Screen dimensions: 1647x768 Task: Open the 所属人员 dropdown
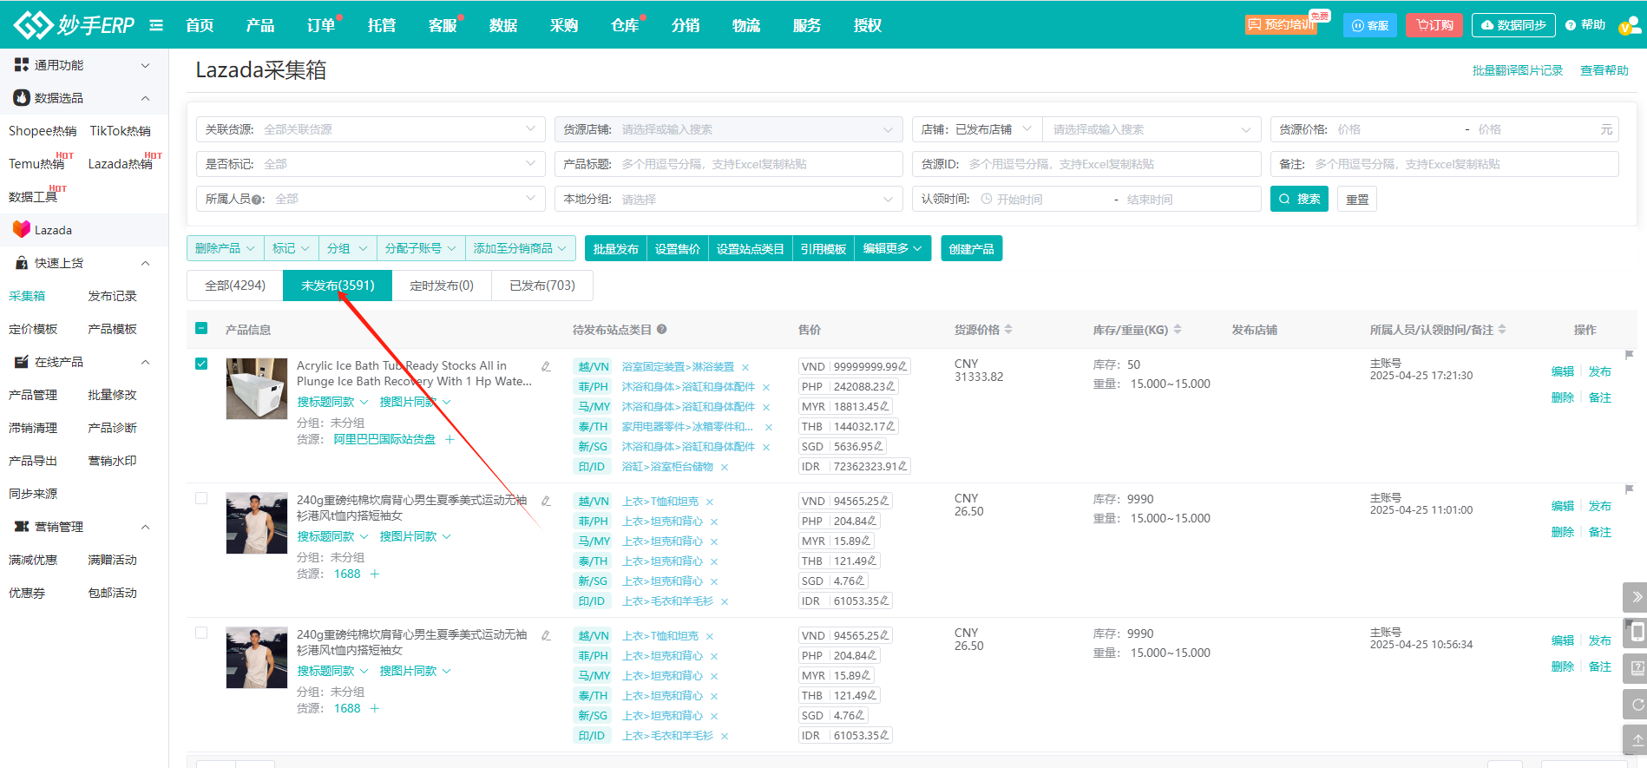point(371,199)
